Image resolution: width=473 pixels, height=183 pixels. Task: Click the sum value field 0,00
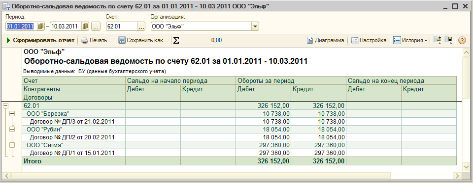tap(201, 40)
